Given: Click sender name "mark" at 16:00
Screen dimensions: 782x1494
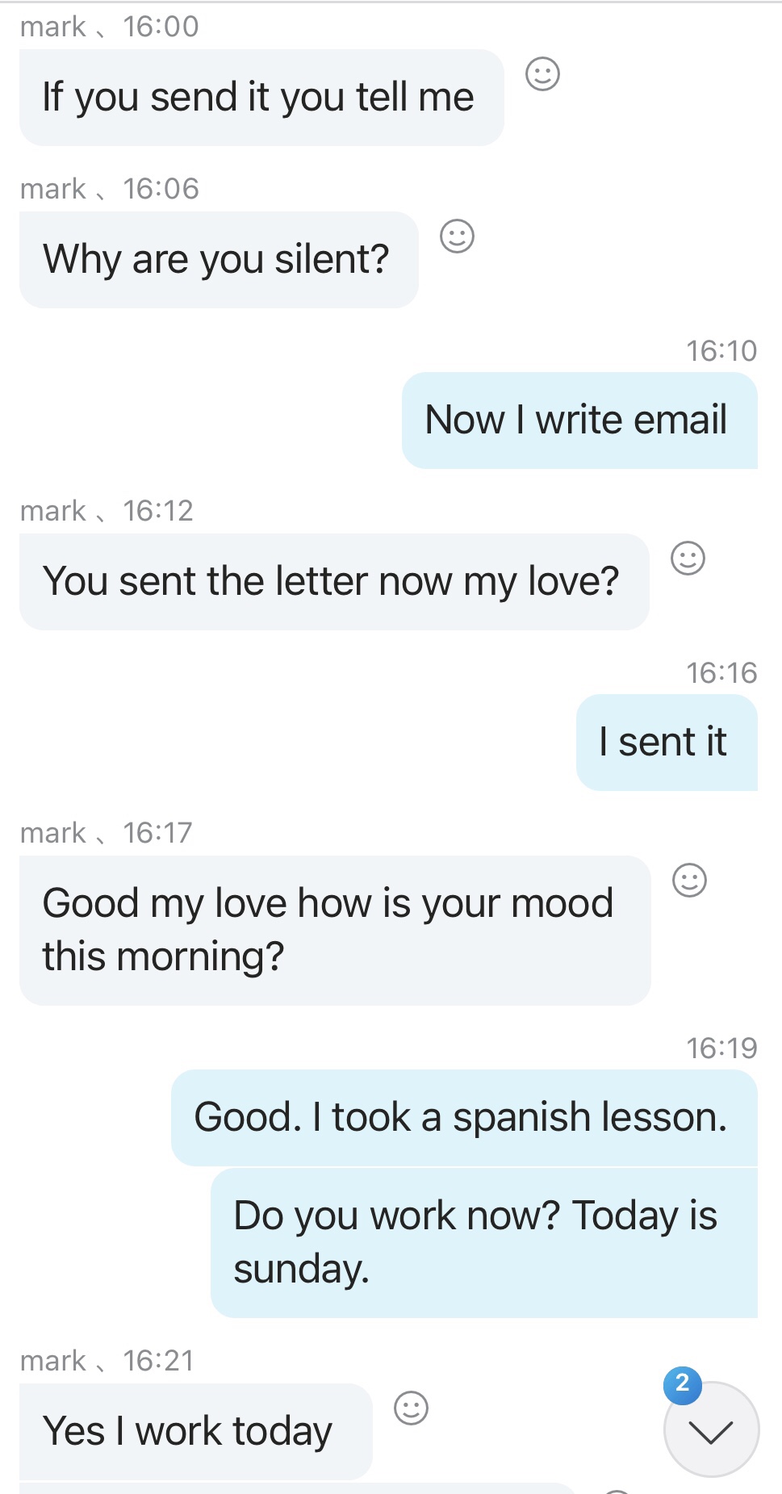Looking at the screenshot, I should [x=53, y=27].
